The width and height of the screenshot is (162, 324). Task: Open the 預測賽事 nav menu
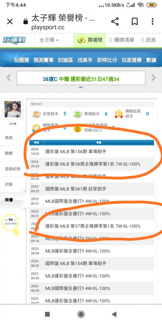(x=44, y=60)
